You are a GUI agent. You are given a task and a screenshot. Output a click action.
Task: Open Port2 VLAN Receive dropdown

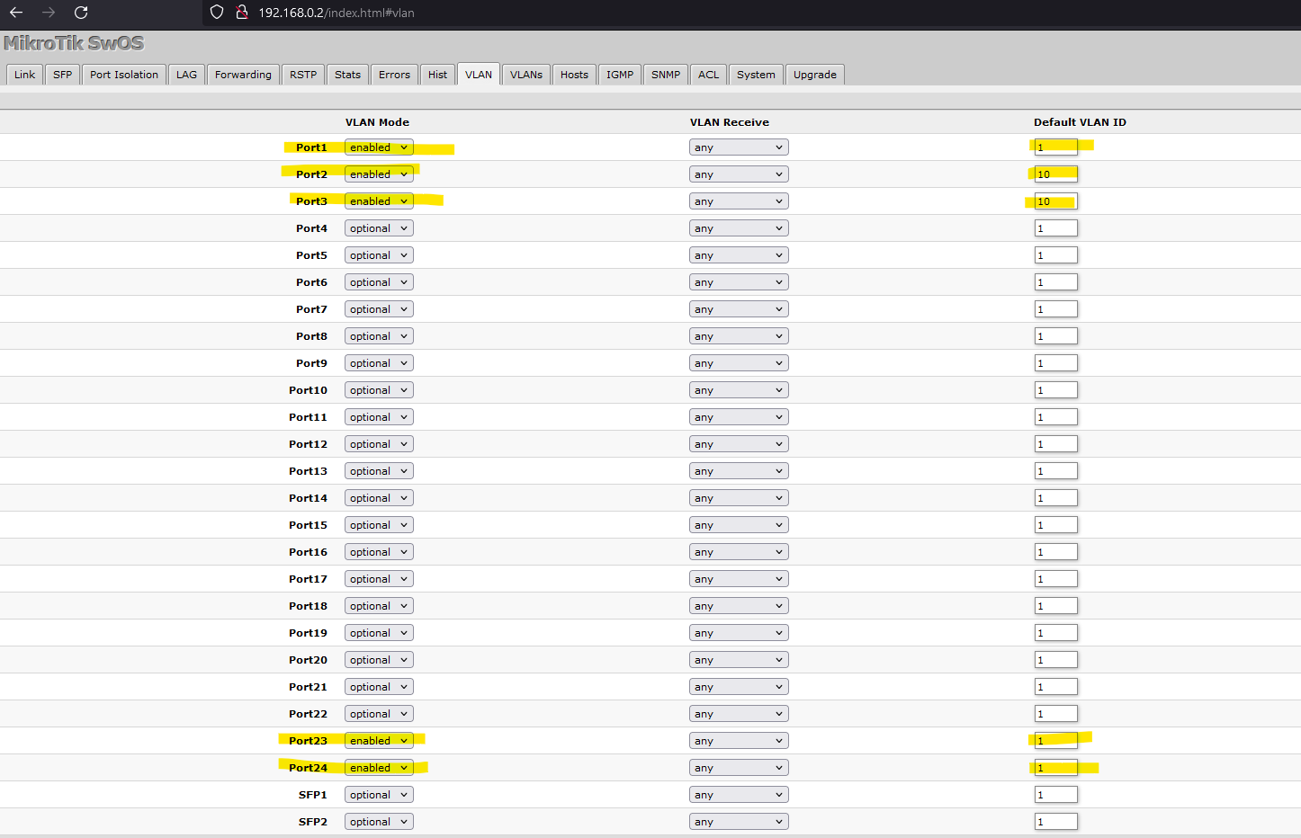coord(739,174)
